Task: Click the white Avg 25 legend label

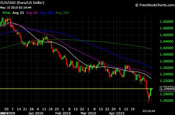Action: [x=18, y=13]
